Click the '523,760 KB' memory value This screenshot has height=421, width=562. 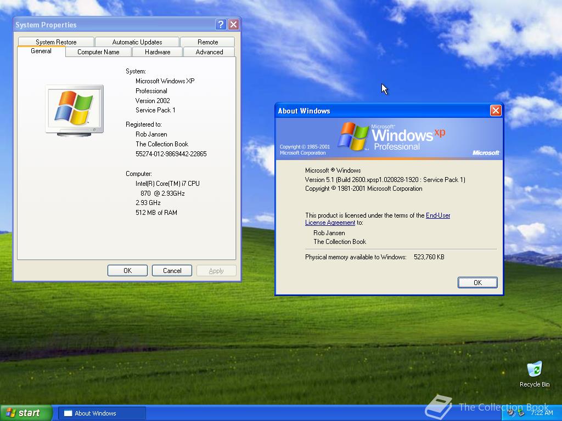(429, 257)
